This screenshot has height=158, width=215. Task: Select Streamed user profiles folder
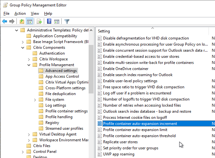point(64,128)
